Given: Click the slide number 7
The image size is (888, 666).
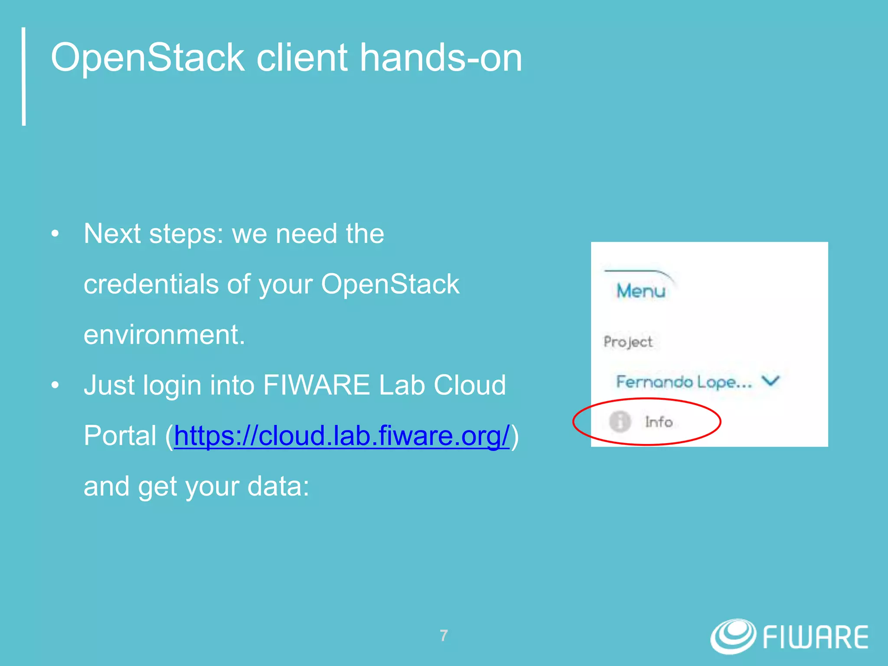Looking at the screenshot, I should 444,636.
